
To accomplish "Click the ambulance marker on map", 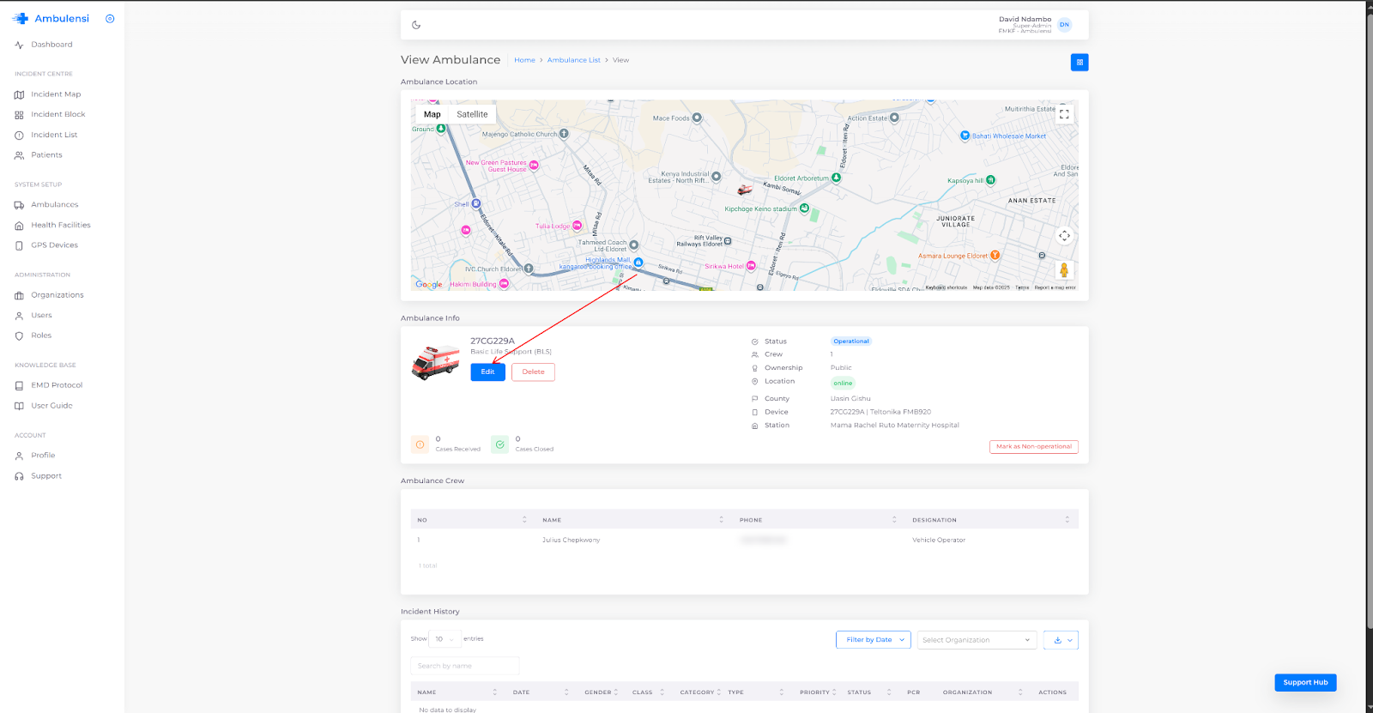I will coord(745,190).
